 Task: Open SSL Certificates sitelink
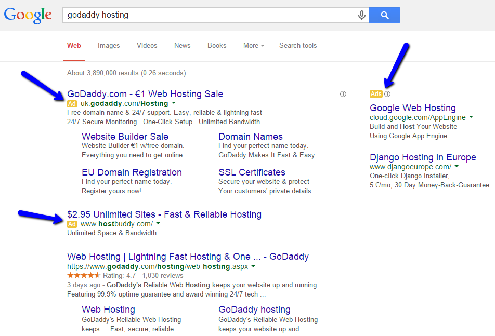(x=252, y=172)
